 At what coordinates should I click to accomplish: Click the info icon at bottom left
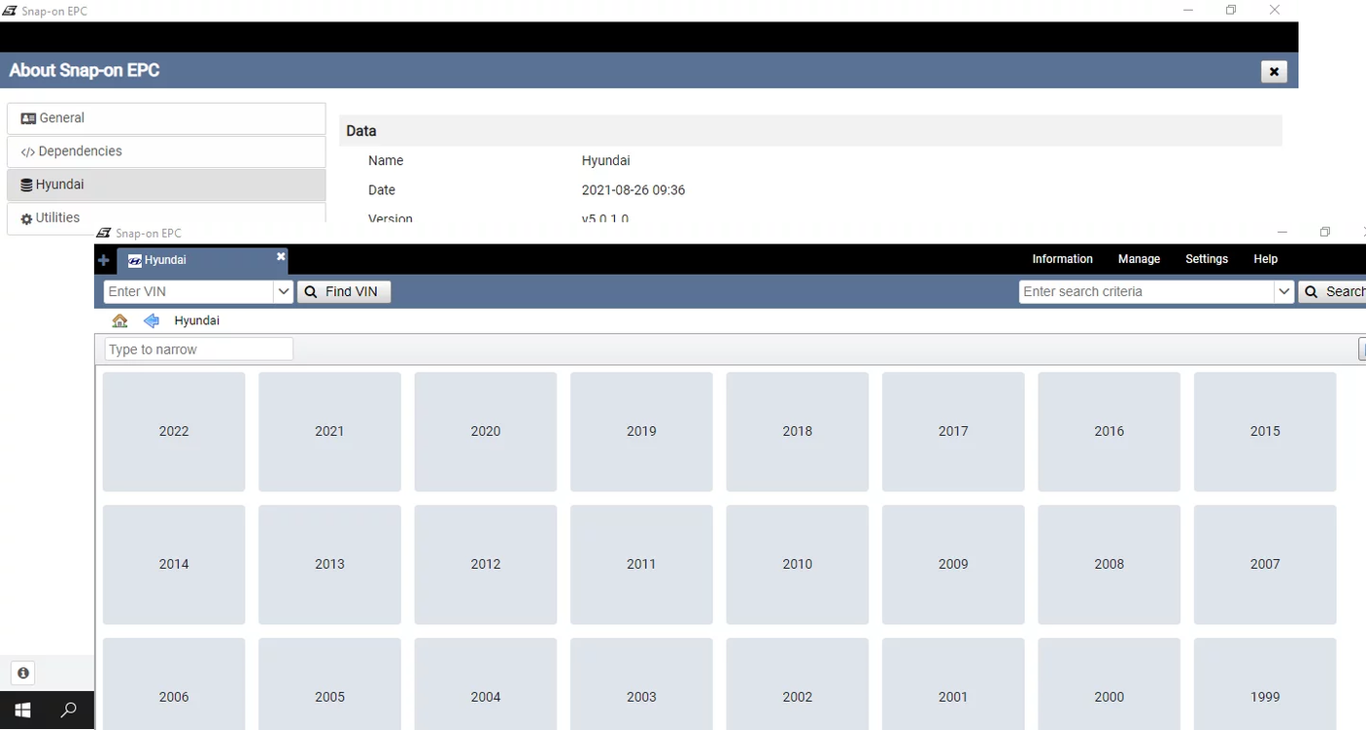tap(23, 673)
